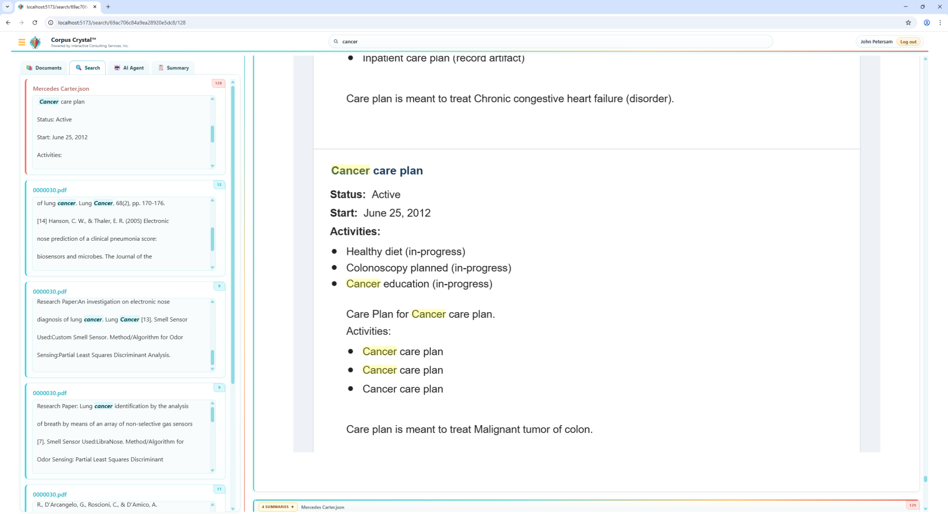Click the magnifier icon in search bar
The height and width of the screenshot is (514, 948).
(336, 41)
